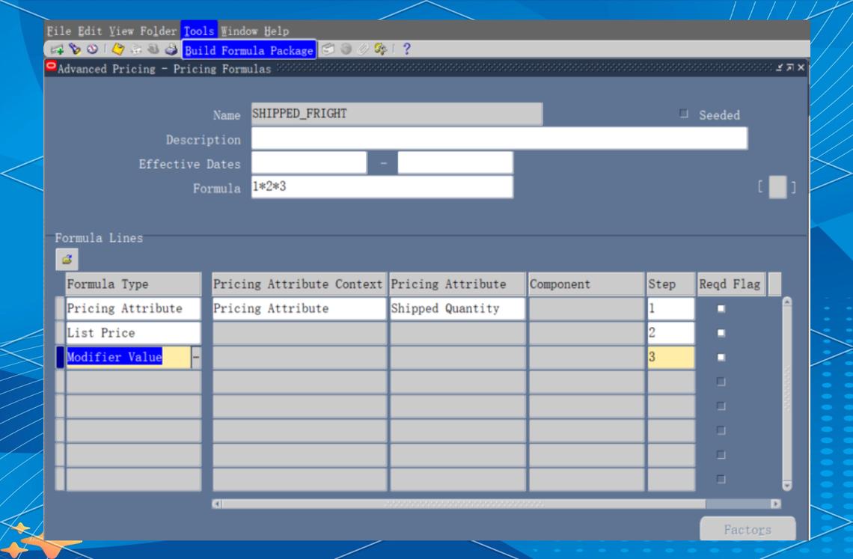
Task: Click the Find flashlight toolbar icon
Action: pos(74,50)
